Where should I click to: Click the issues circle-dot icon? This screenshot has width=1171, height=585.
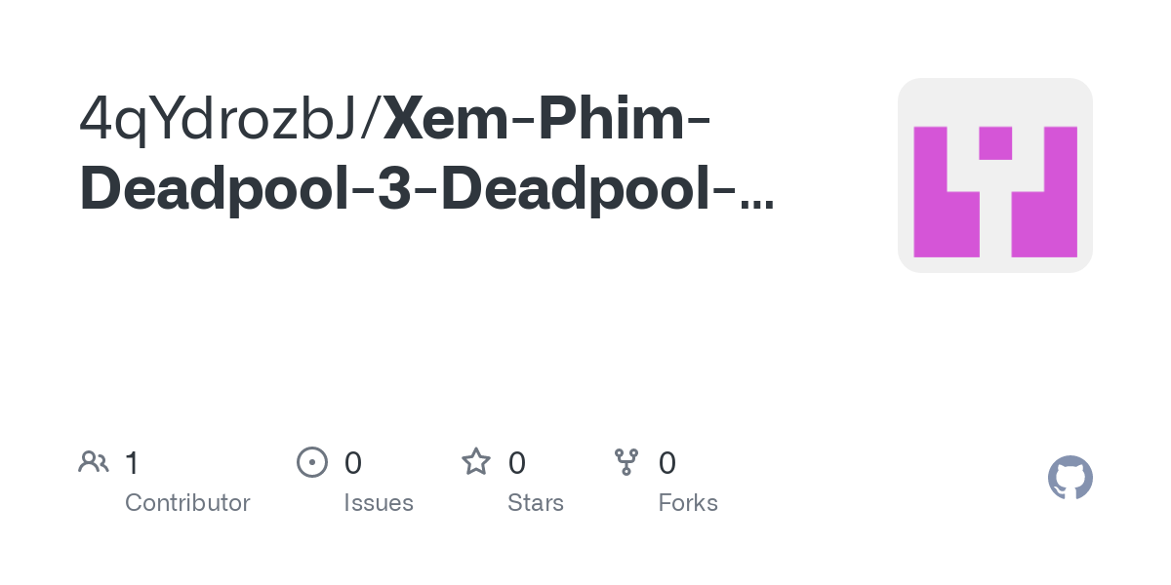(312, 462)
